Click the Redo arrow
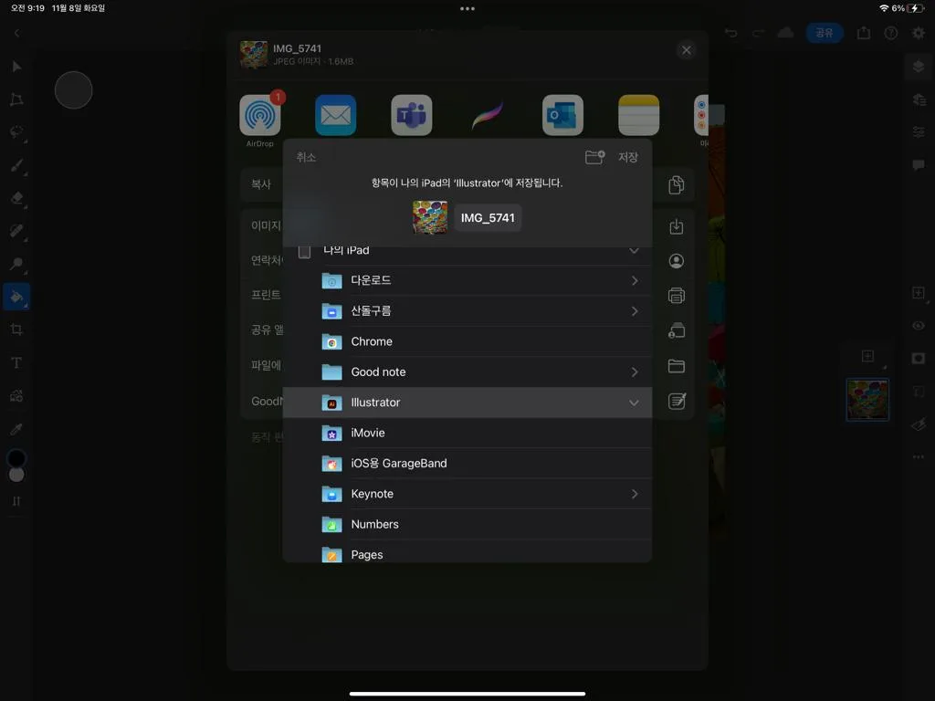The image size is (935, 701). point(758,33)
